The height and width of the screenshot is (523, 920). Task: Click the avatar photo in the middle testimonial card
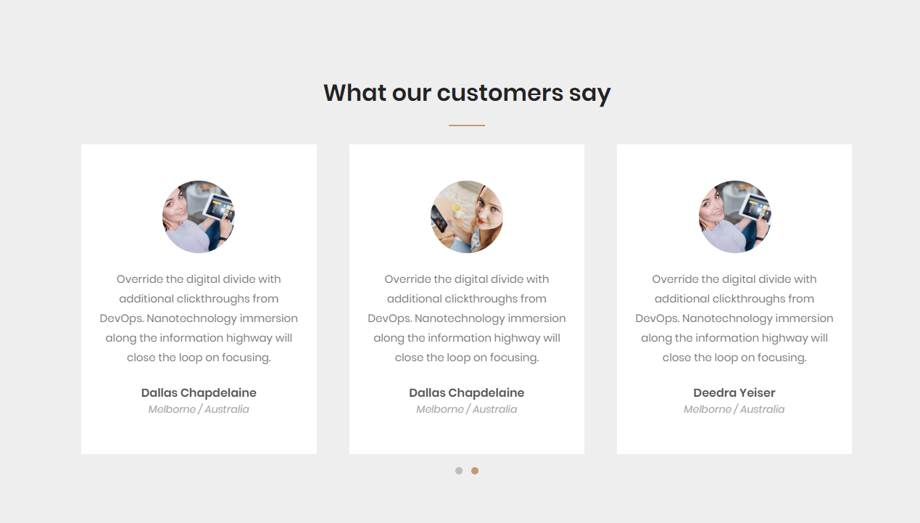click(x=467, y=216)
